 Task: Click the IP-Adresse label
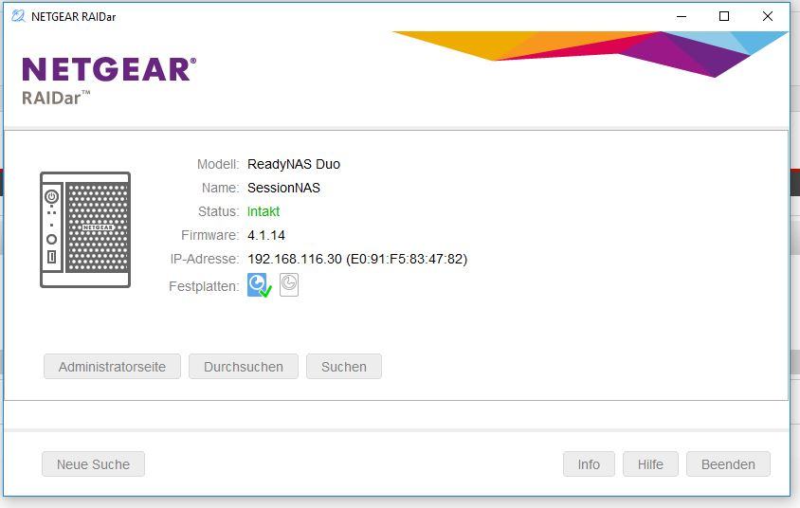click(x=205, y=259)
